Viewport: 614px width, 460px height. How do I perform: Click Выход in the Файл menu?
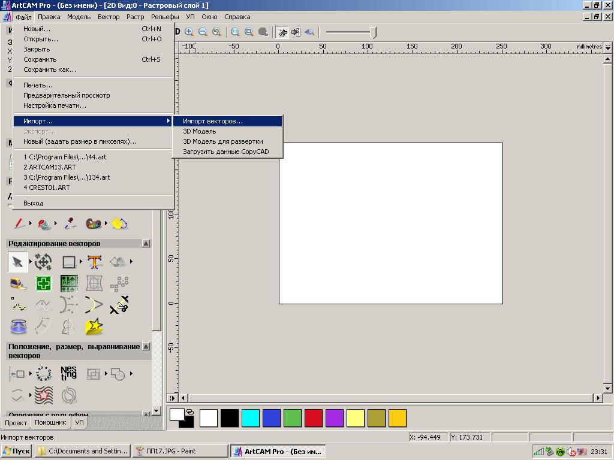[93, 203]
